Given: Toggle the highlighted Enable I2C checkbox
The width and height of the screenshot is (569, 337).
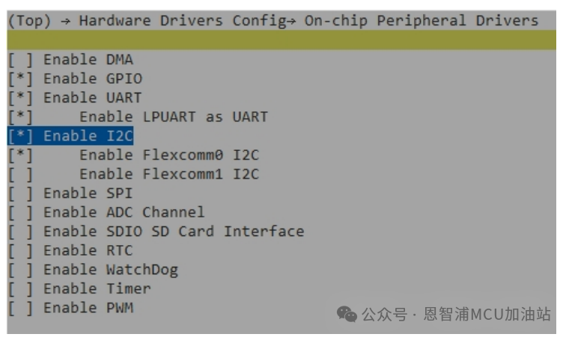Looking at the screenshot, I should coord(20,136).
